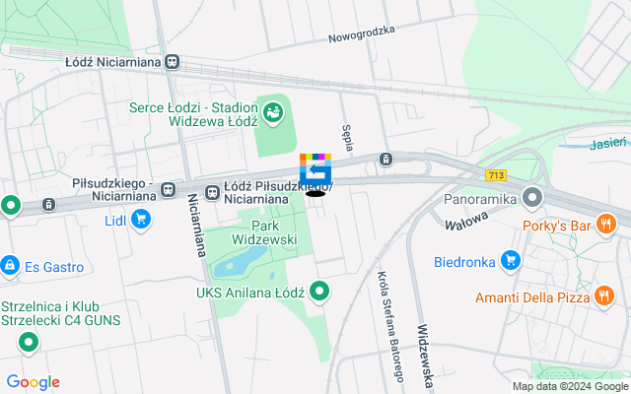Click the Panoramika gray location pin

pyautogui.click(x=532, y=199)
